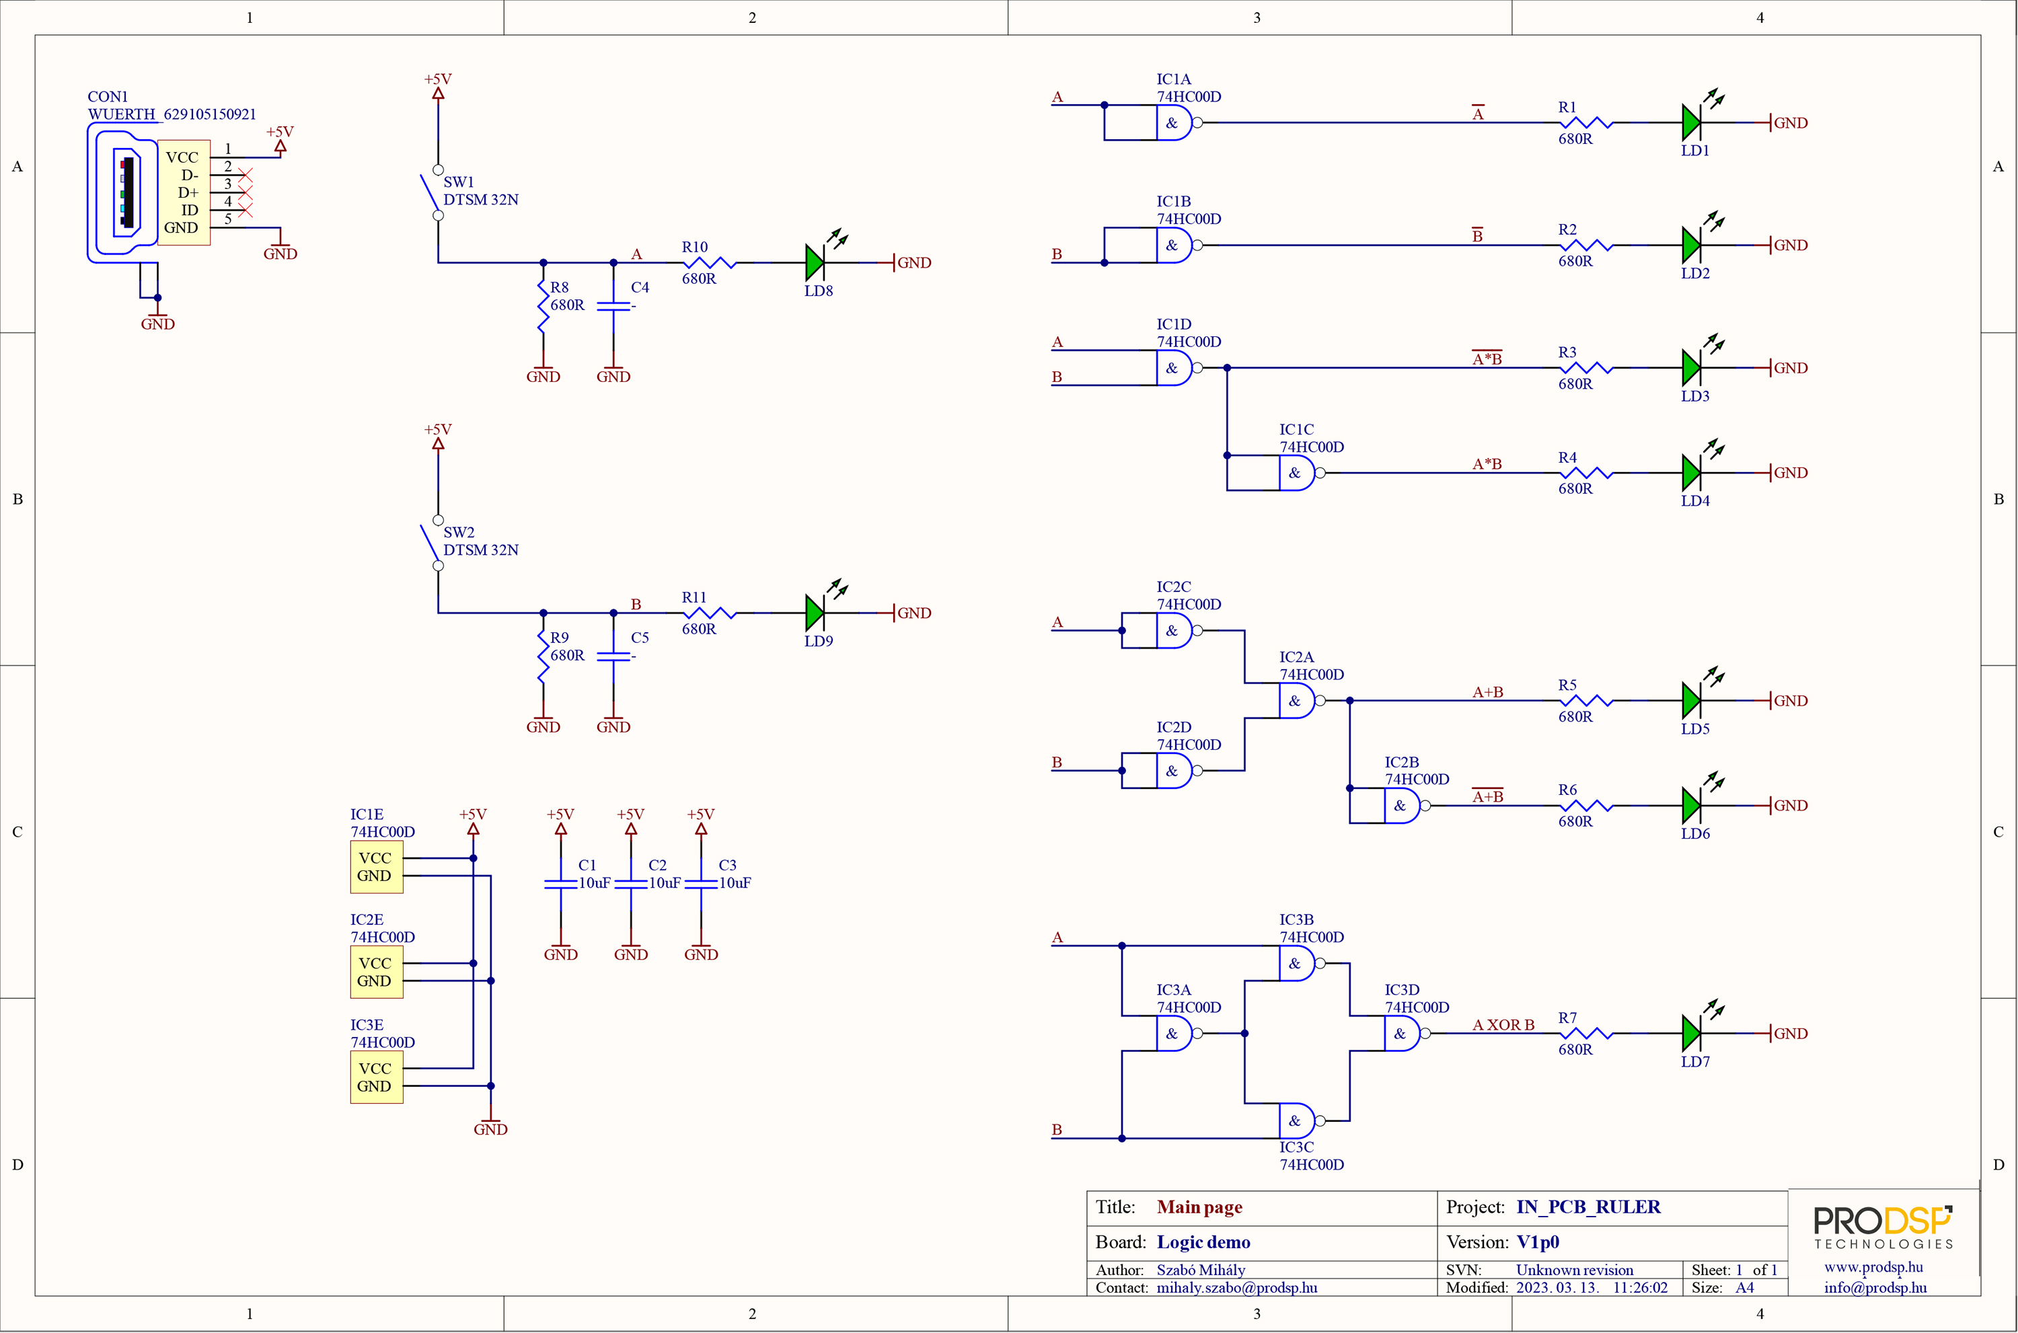Click the C1 10uF capacitor symbol

(561, 884)
